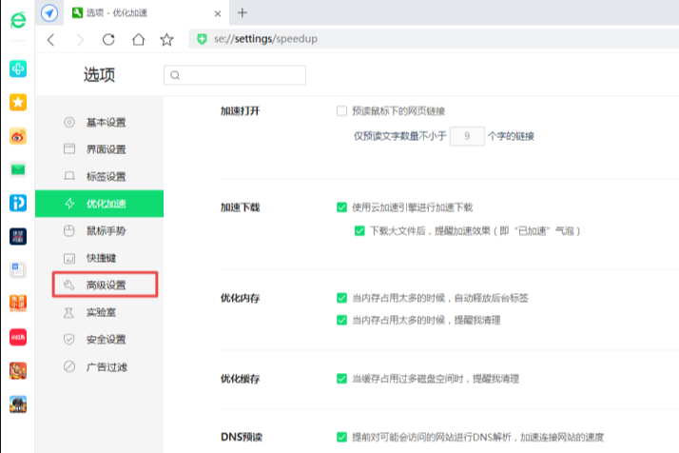Click the 优化缓存 section label

[x=240, y=379]
